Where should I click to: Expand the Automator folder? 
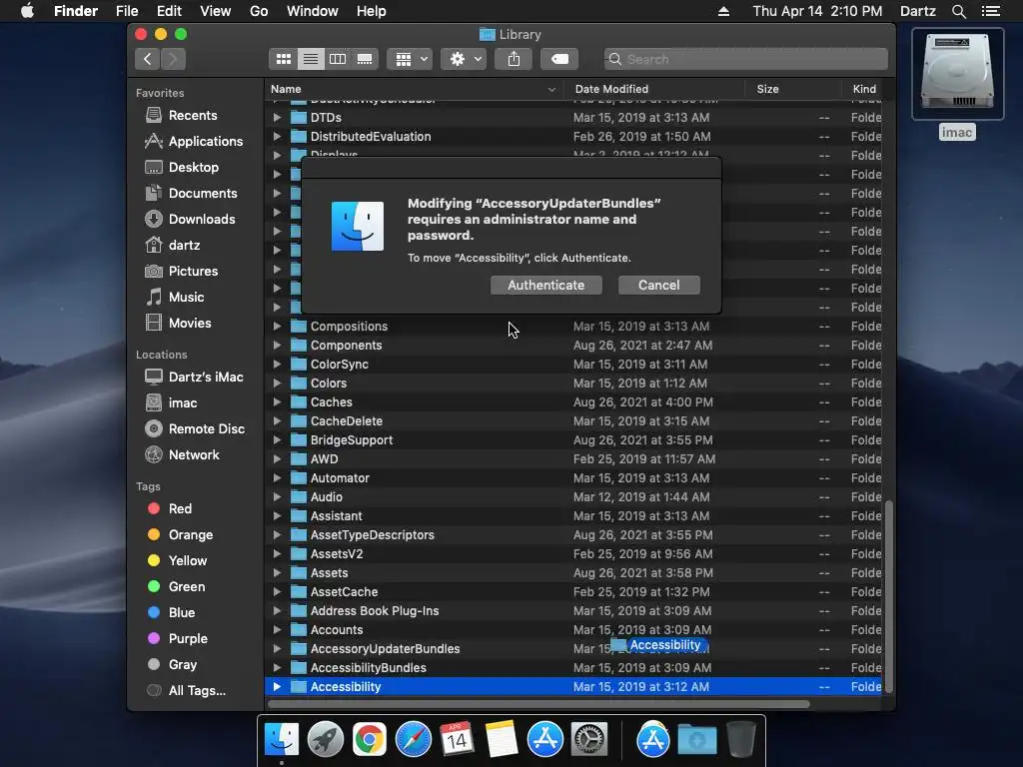pos(277,478)
